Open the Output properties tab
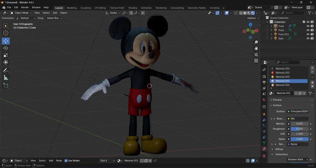This screenshot has height=168, width=316. pyautogui.click(x=264, y=82)
